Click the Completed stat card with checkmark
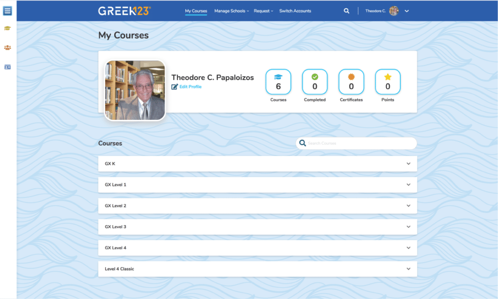Viewport: 498px width, 299px height. 315,82
